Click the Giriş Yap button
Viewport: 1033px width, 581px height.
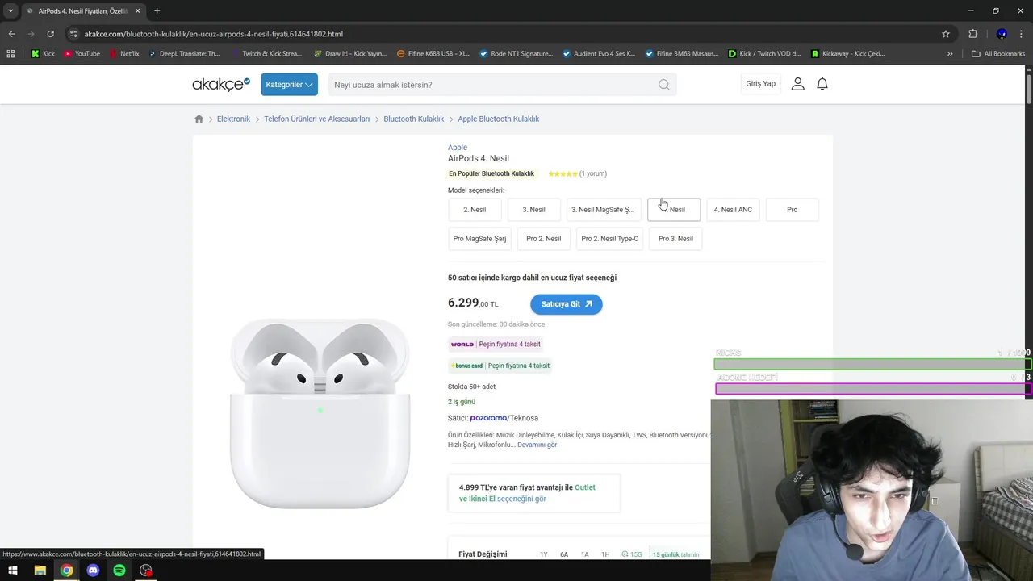(x=760, y=84)
